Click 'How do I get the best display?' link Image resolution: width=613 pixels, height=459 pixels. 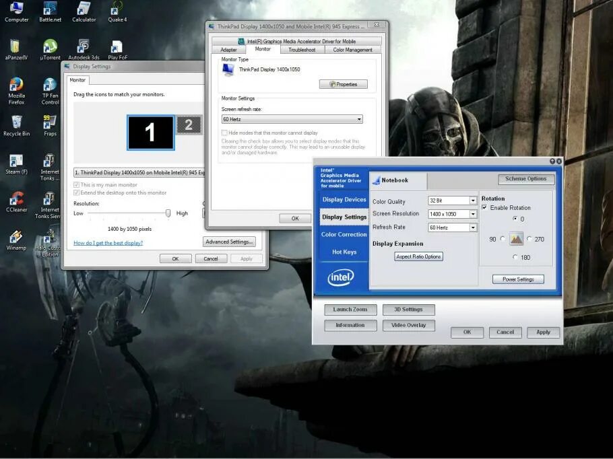[x=108, y=243]
